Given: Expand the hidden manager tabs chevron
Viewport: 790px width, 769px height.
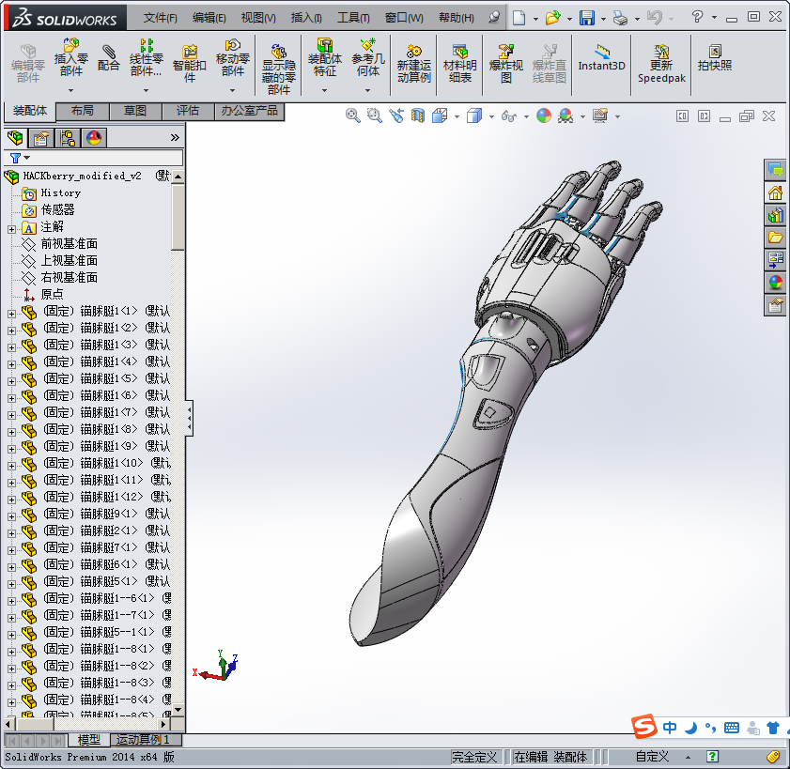Looking at the screenshot, I should click(x=175, y=137).
